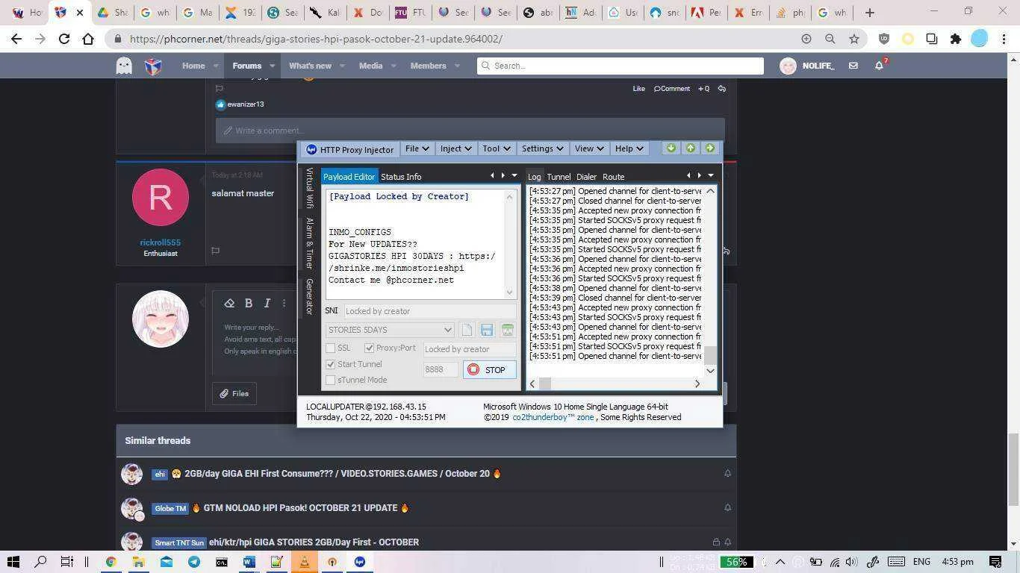Open the Tool menu dropdown
The height and width of the screenshot is (573, 1020).
[496, 148]
